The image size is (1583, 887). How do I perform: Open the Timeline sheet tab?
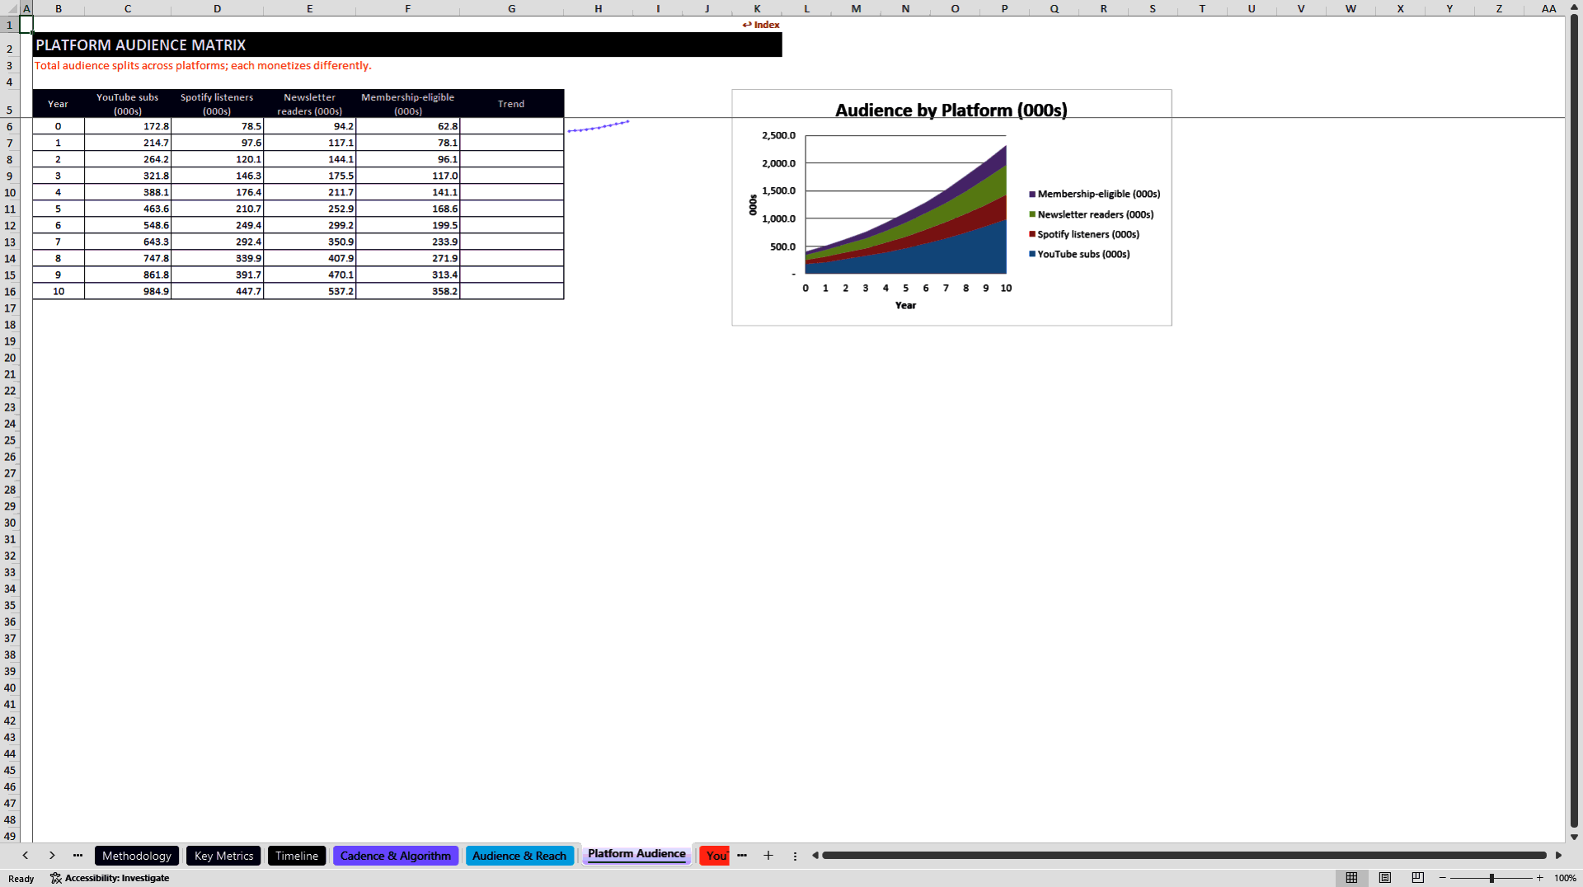(297, 856)
